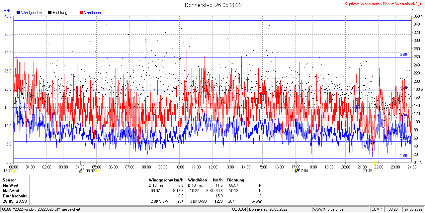Image resolution: width=425 pixels, height=213 pixels.
Task: Click the 27.05.2022 status bar date
Action: pos(413,209)
